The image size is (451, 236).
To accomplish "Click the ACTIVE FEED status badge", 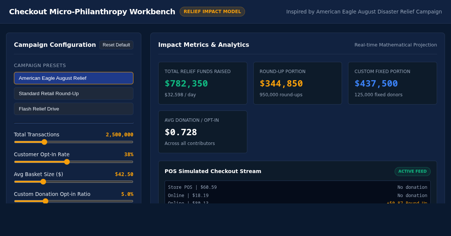I will tap(412, 172).
